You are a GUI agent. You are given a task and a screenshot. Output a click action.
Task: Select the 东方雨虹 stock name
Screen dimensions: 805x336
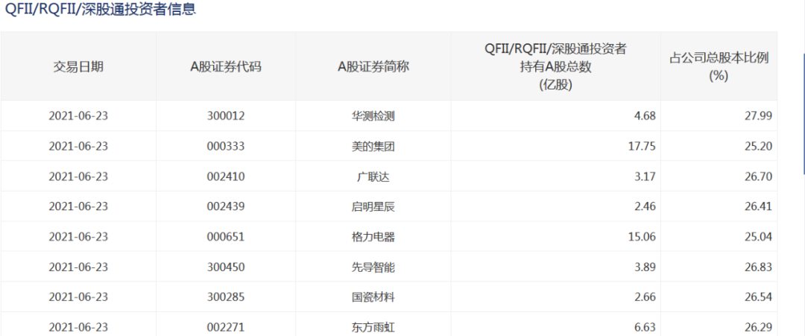373,327
